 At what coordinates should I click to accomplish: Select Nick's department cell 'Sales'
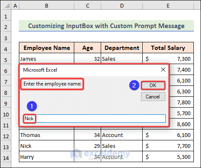click(x=122, y=146)
